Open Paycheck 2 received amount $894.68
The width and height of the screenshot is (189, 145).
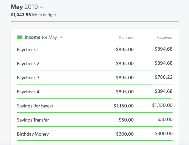163,63
